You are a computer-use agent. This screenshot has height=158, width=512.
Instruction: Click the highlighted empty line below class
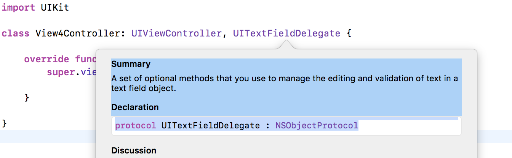[x=48, y=136]
